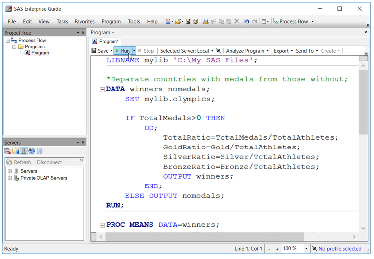374x259 pixels.
Task: Expand the Servers tree node
Action: (10, 171)
